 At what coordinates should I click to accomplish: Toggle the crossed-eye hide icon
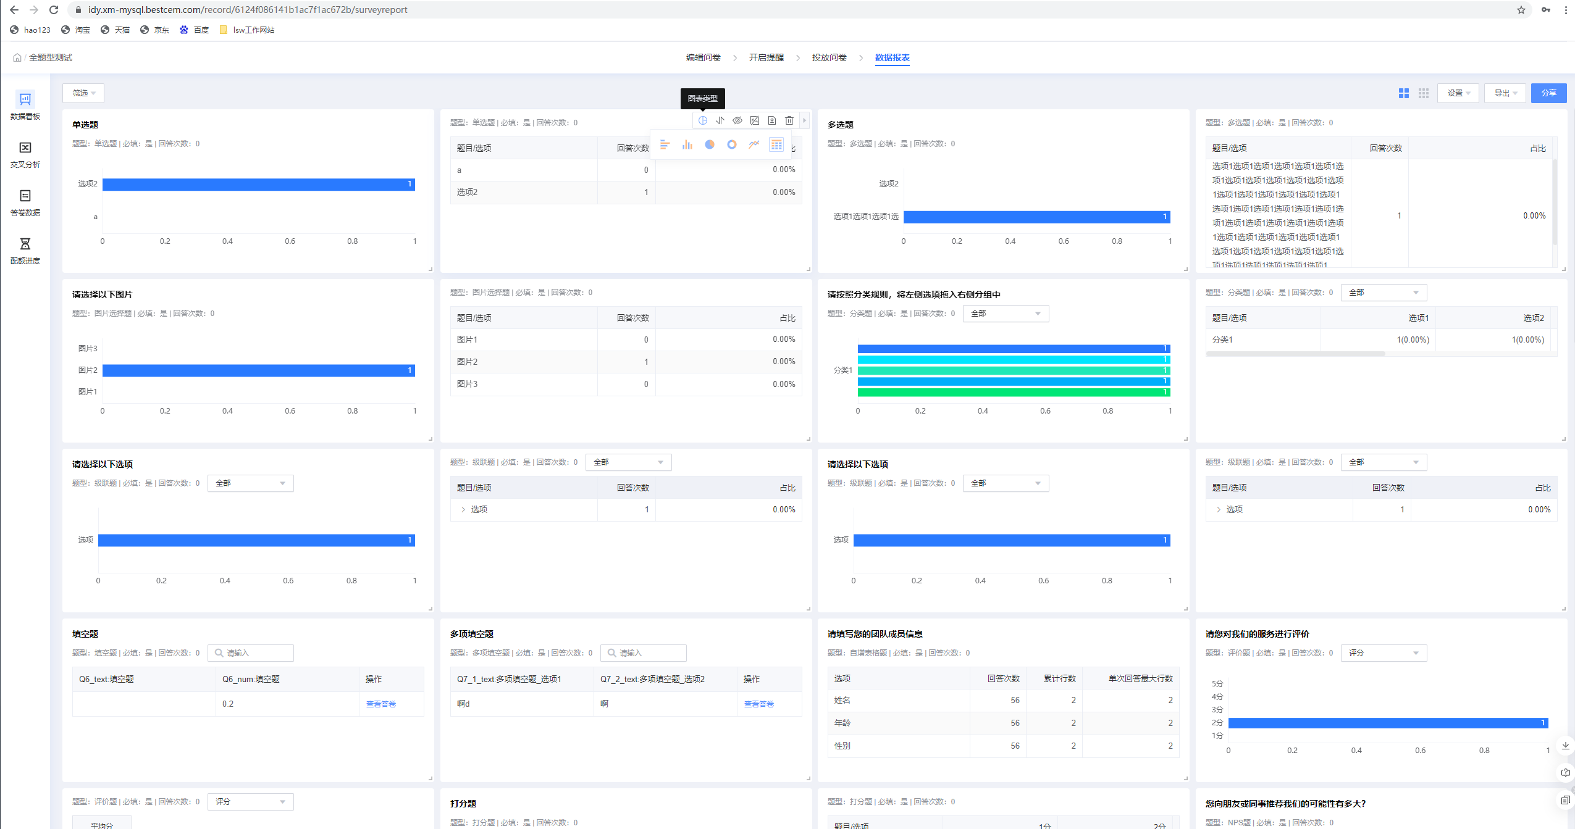click(737, 120)
